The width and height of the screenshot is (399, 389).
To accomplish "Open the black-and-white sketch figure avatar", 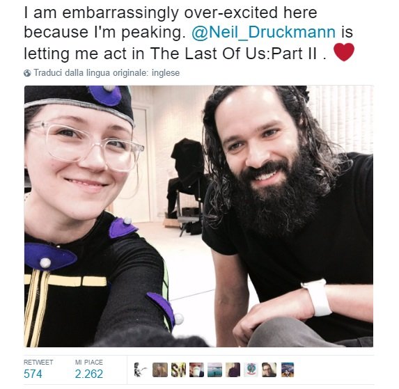I will 140,370.
